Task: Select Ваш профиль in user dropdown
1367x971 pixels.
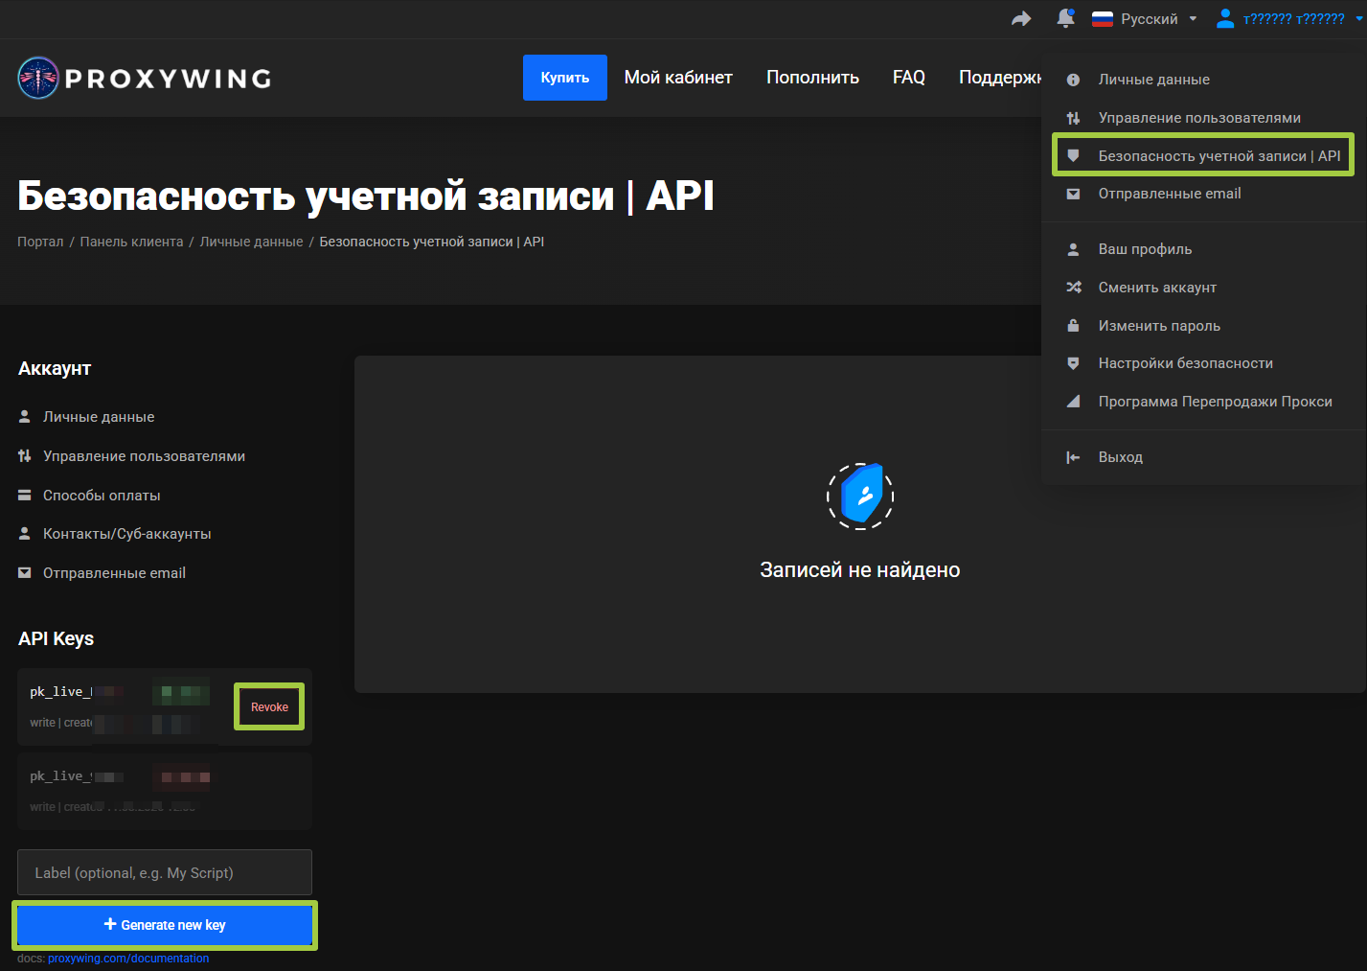Action: (x=1145, y=249)
